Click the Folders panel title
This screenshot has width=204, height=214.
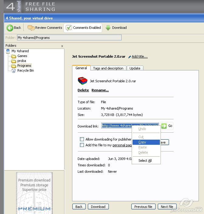point(11,46)
